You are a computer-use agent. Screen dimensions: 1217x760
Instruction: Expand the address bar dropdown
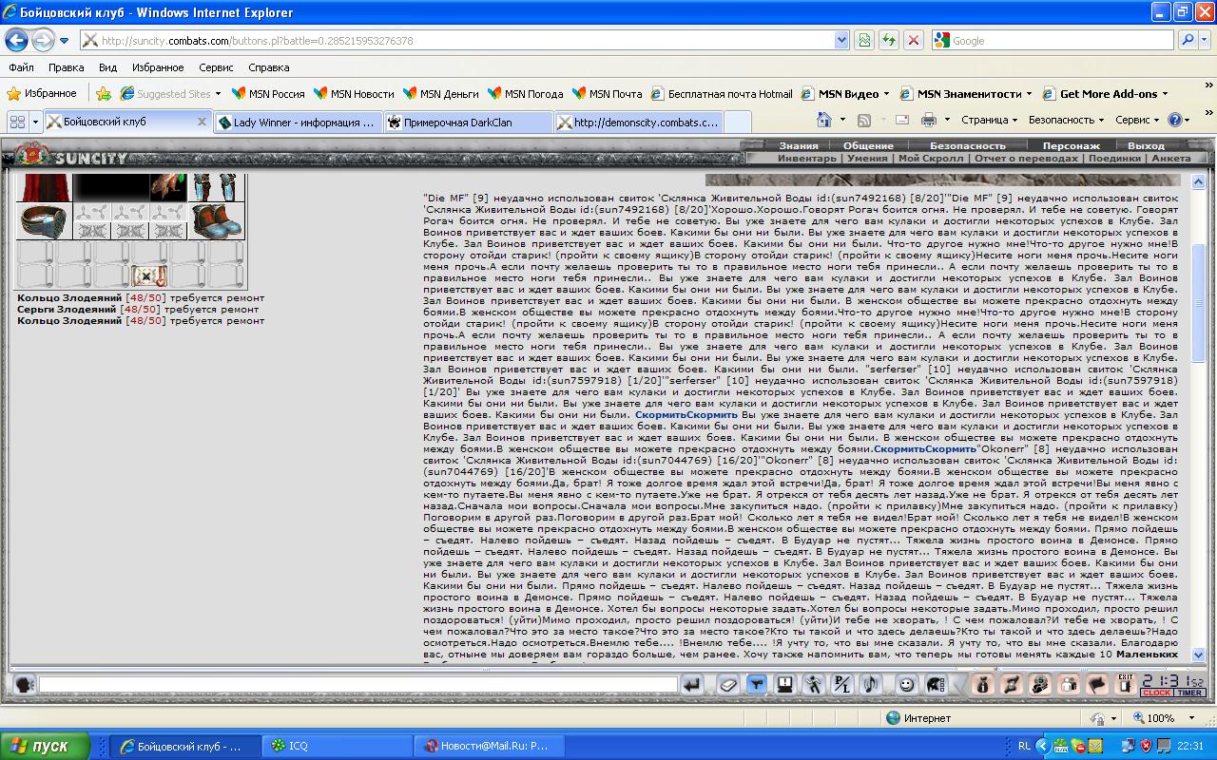click(x=841, y=40)
